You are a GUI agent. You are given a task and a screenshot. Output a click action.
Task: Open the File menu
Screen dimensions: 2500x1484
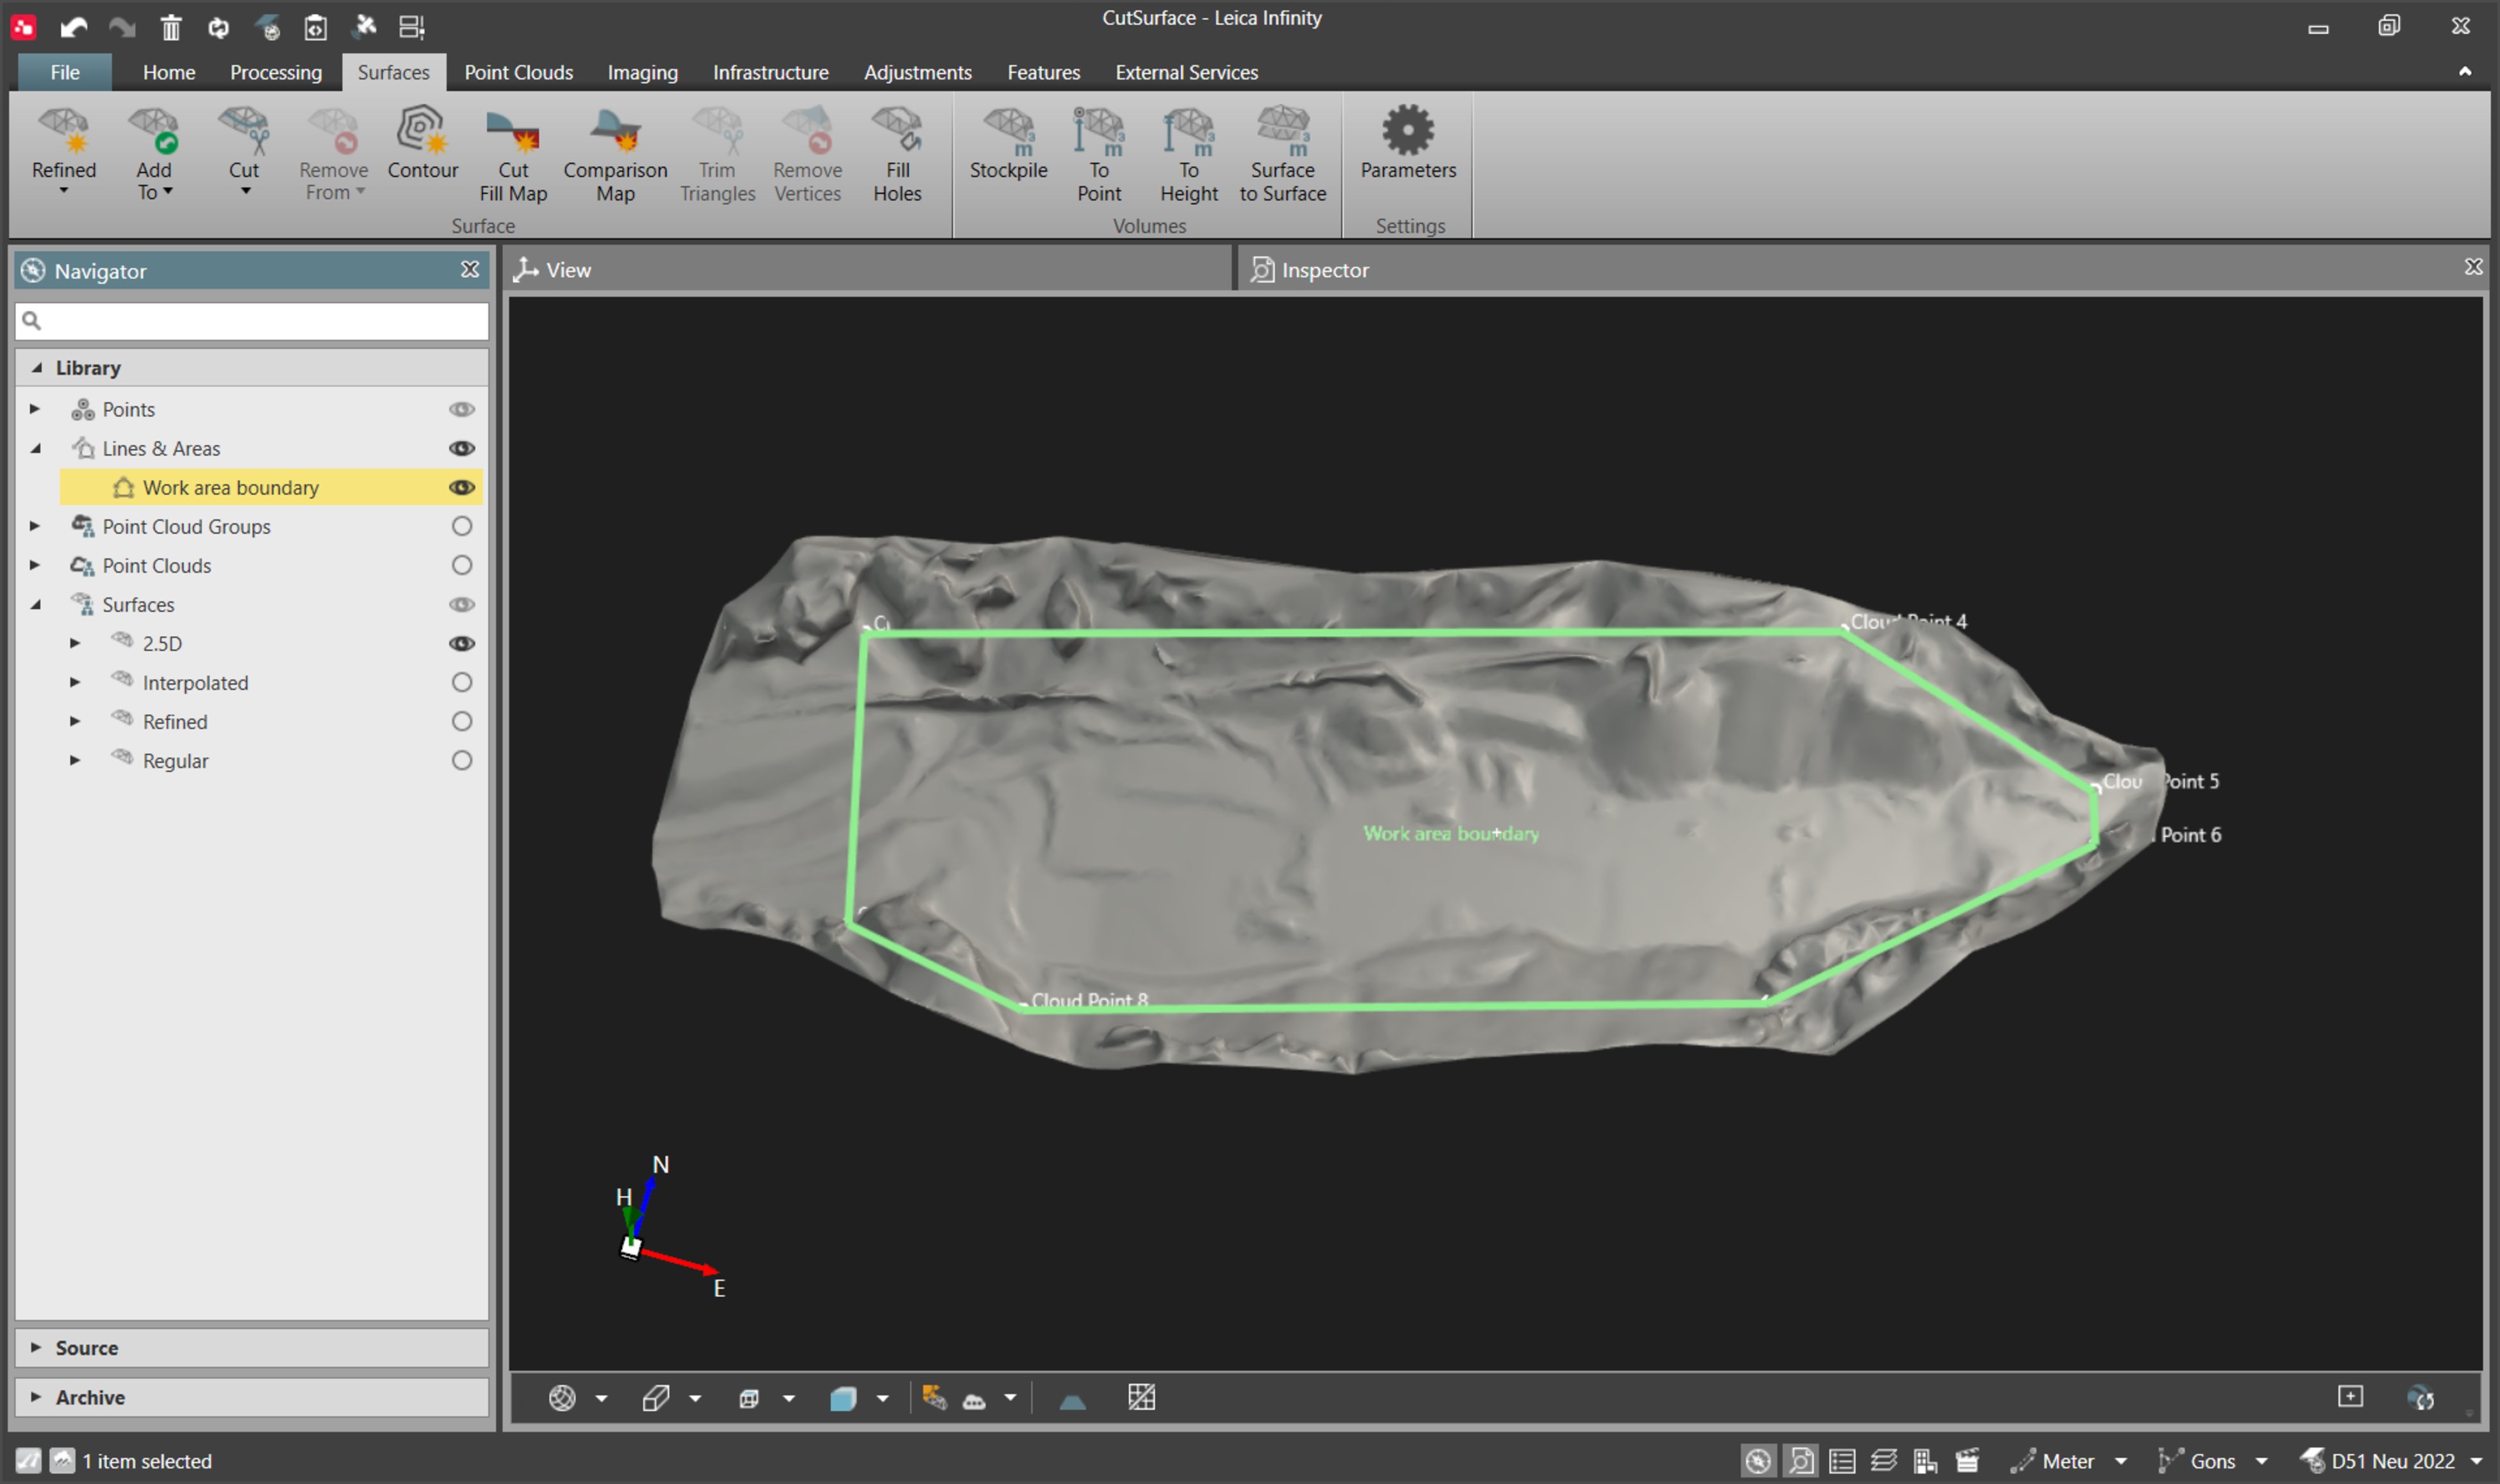pyautogui.click(x=65, y=72)
